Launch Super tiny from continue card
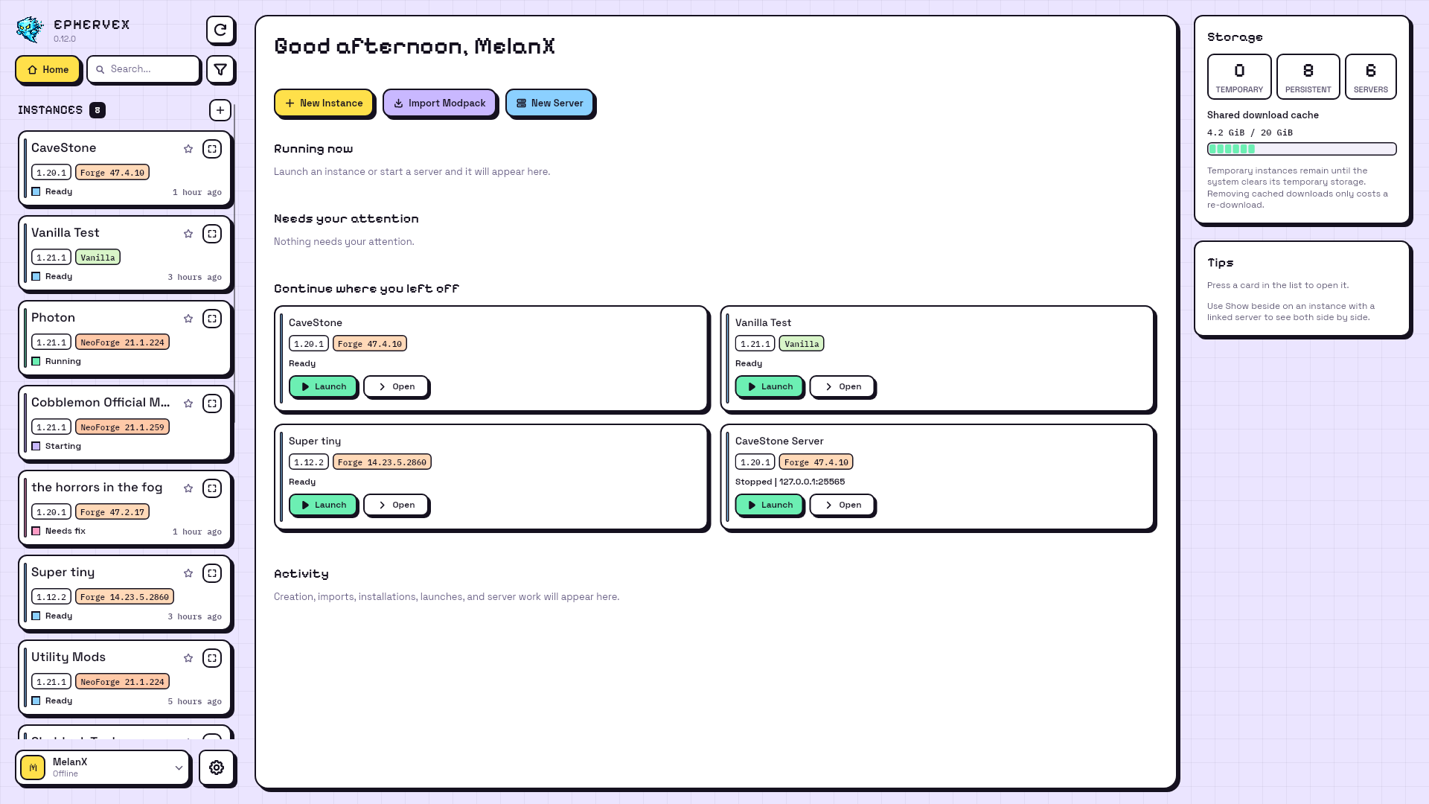1429x804 pixels. click(x=323, y=505)
